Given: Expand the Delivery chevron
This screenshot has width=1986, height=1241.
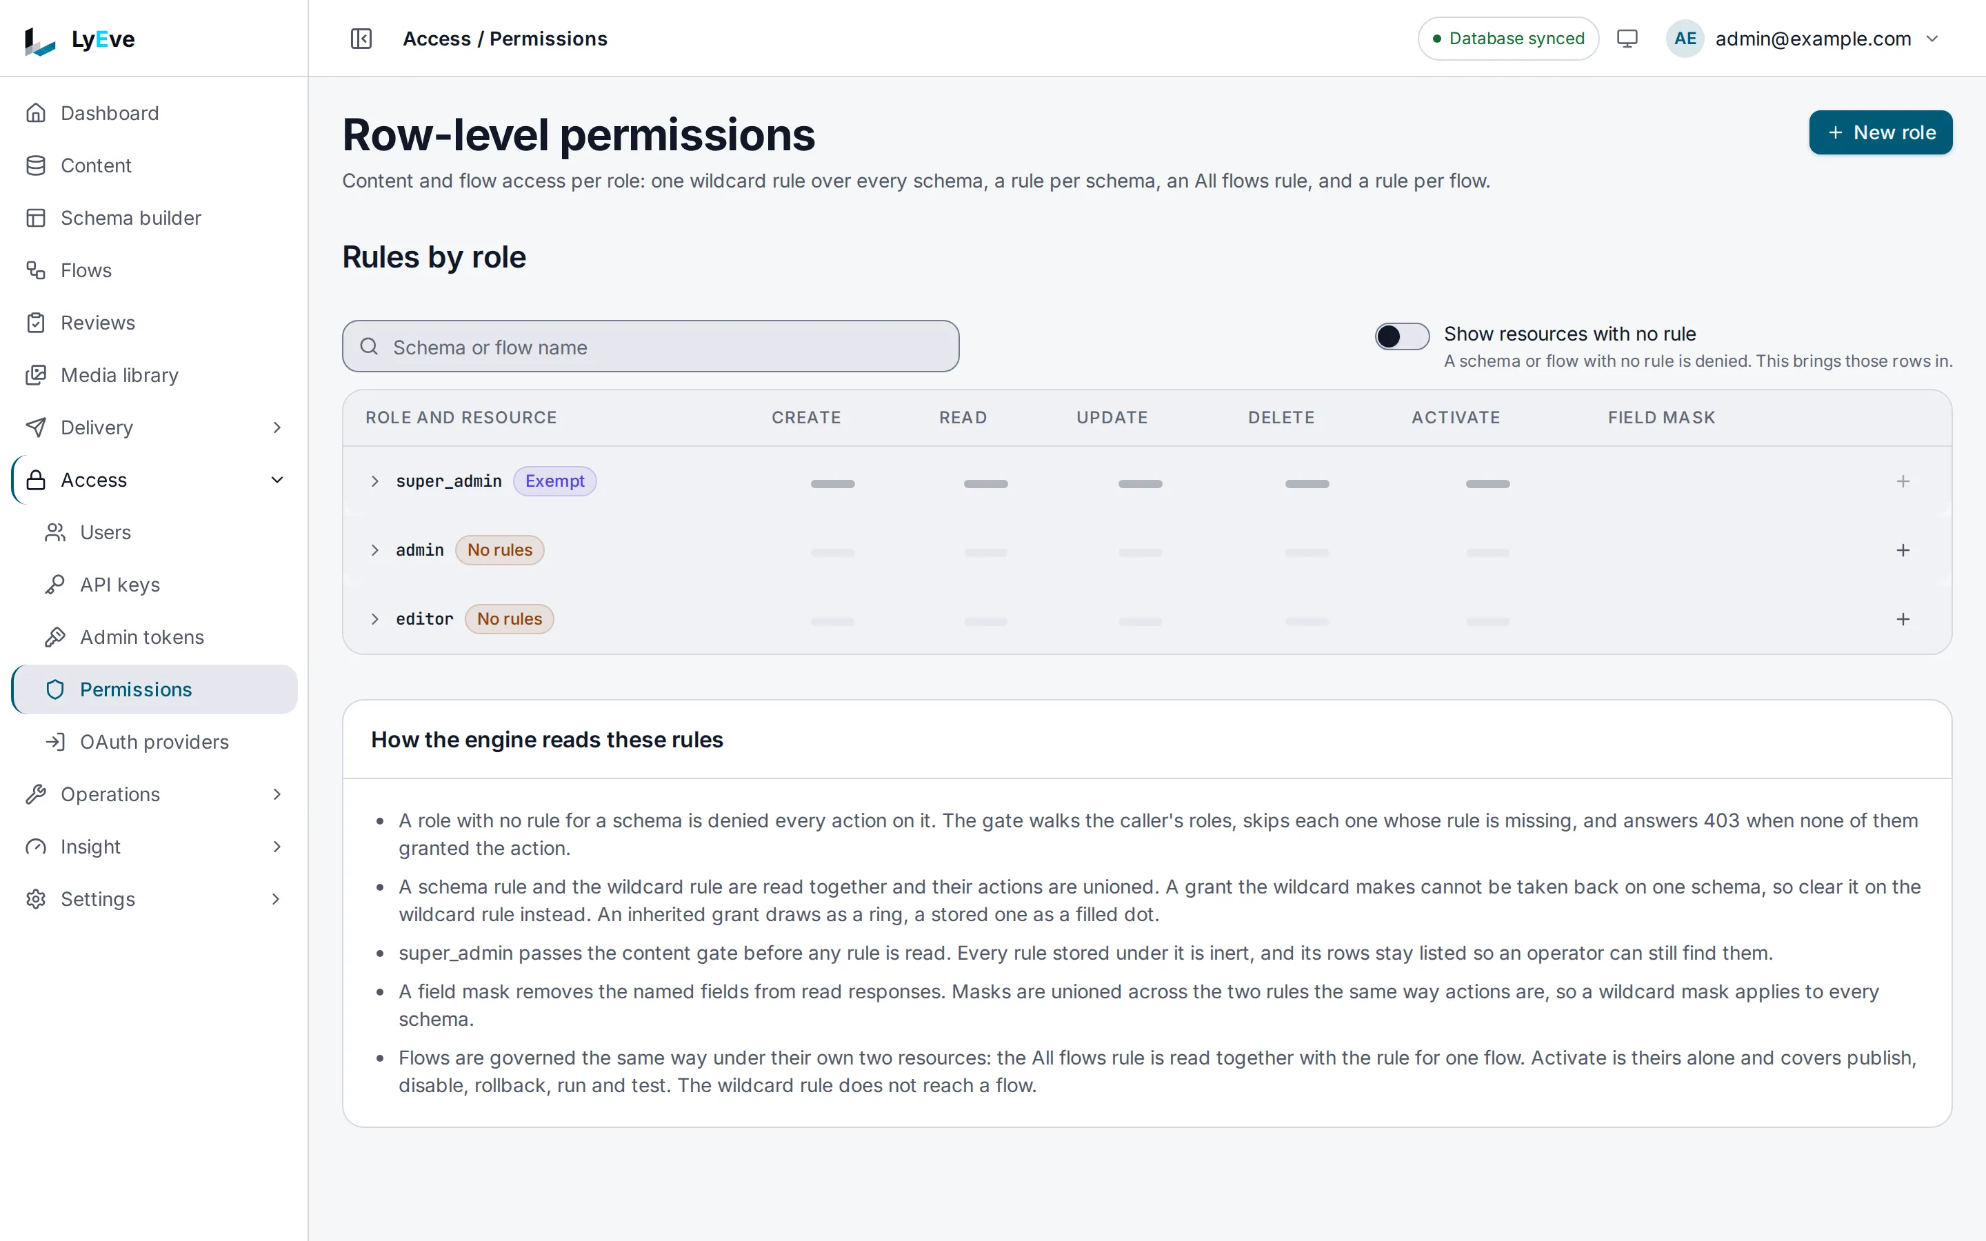Looking at the screenshot, I should (x=277, y=427).
